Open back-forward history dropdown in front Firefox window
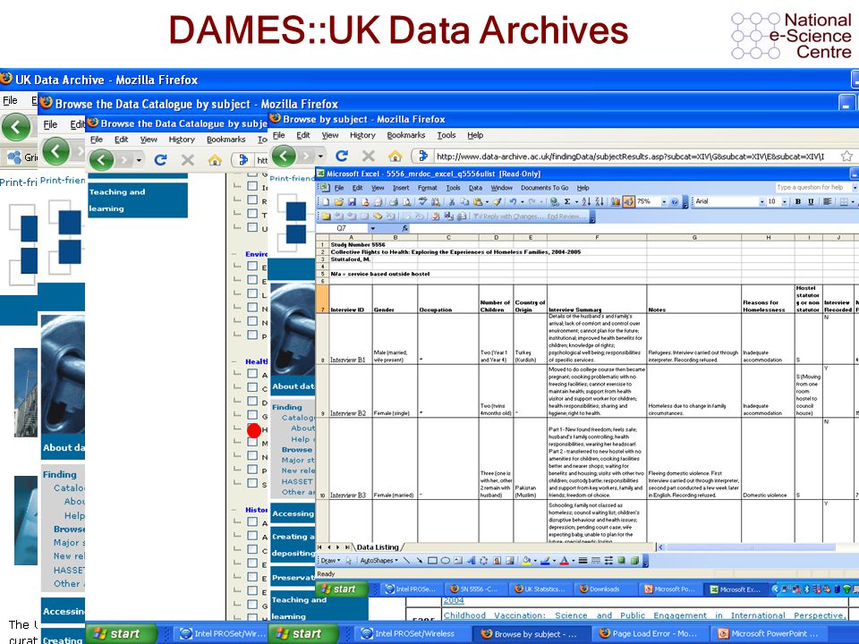This screenshot has height=644, width=859. (x=320, y=156)
